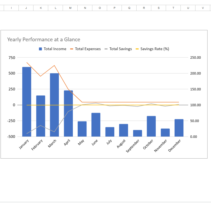Select column S header
This screenshot has width=211, height=203.
[159, 8]
